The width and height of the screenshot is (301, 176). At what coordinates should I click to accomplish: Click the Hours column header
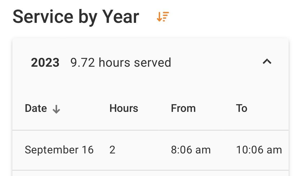124,109
